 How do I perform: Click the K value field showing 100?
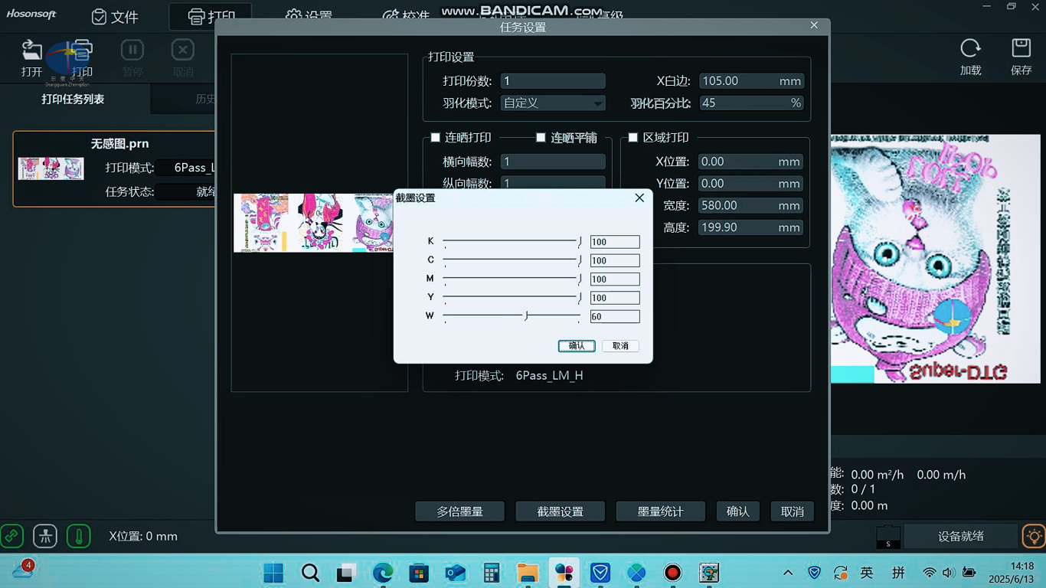(x=615, y=242)
